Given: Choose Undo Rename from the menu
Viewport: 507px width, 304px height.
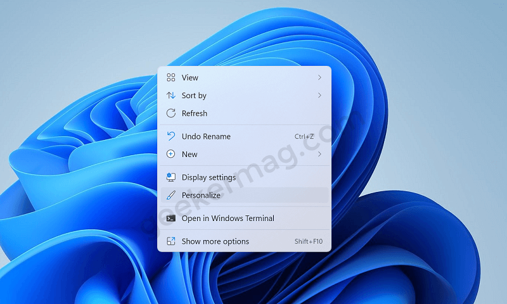Looking at the screenshot, I should pos(244,136).
